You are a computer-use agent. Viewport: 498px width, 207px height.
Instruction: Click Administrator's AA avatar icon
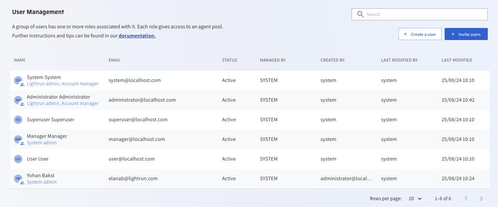[18, 100]
